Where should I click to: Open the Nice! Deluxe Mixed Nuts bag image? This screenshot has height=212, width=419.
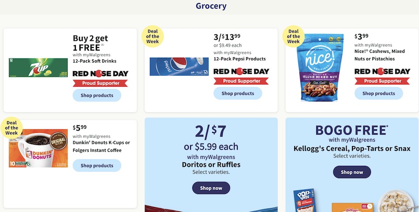point(320,67)
